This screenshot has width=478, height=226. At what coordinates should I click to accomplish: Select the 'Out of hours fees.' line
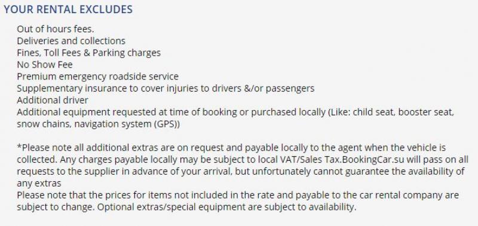point(56,29)
